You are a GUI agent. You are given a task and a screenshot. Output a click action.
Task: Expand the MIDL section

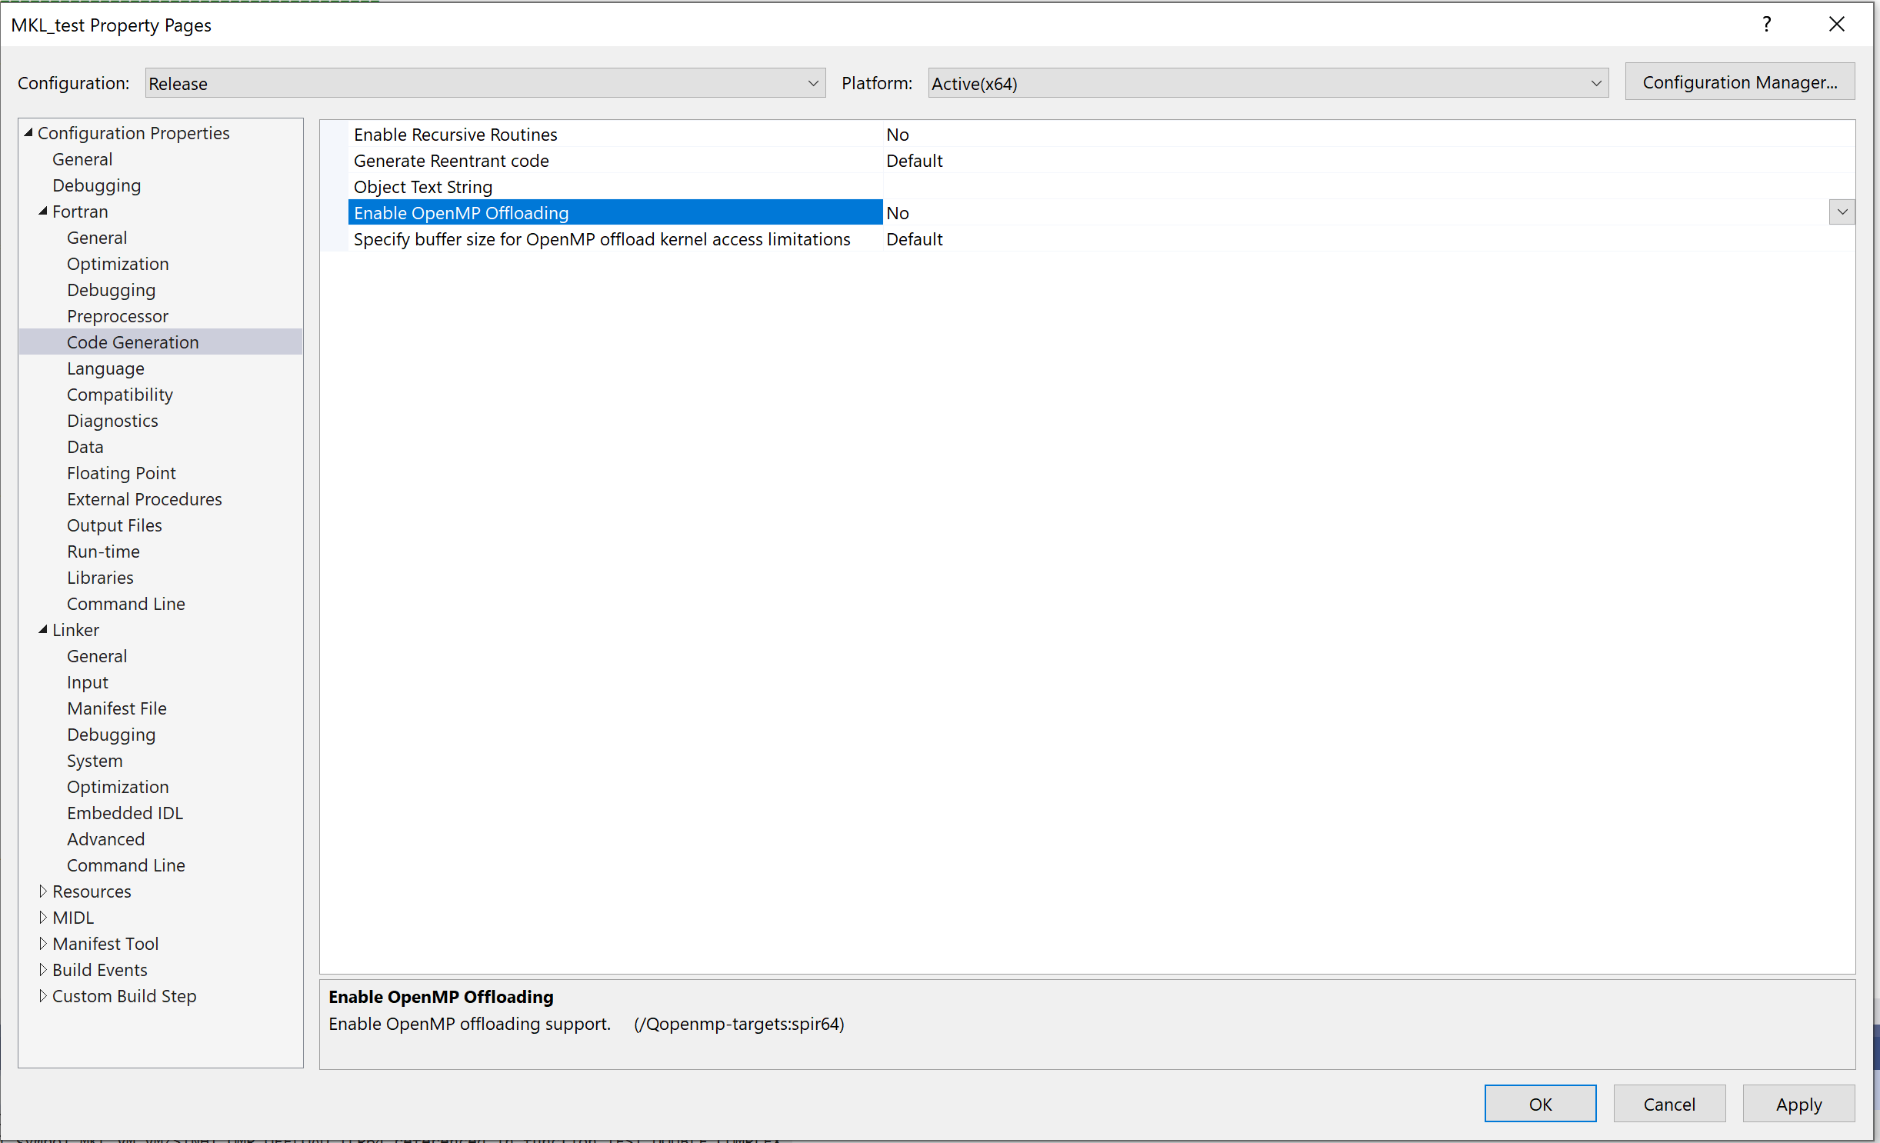(x=44, y=917)
